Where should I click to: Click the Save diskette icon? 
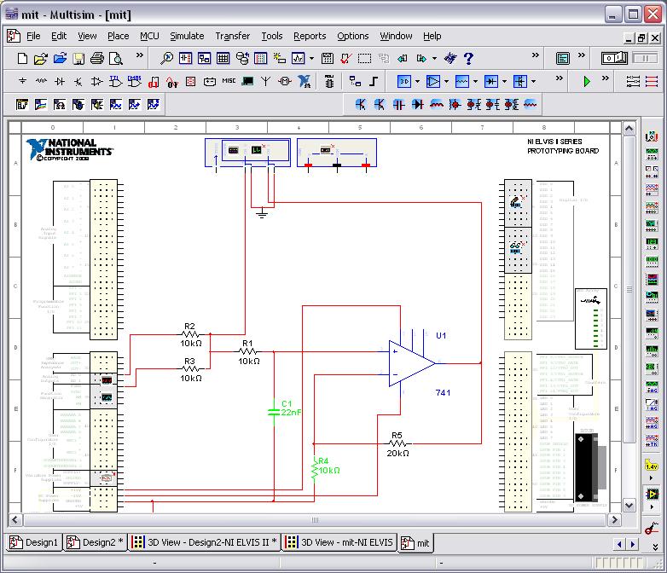point(78,59)
